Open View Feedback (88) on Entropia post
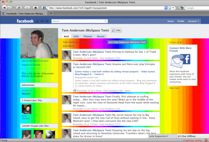Viewport: 209px width, 142px height. [113, 91]
